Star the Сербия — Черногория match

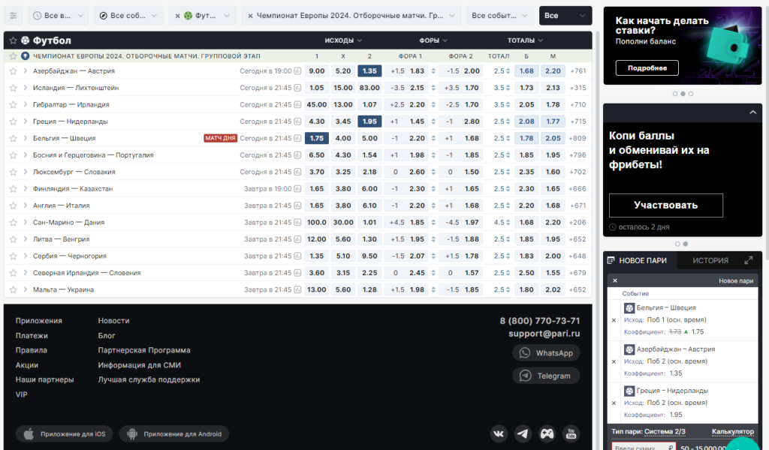click(14, 256)
